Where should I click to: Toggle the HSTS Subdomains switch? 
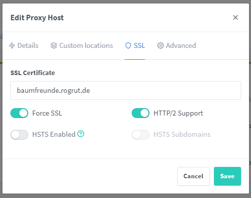141,135
